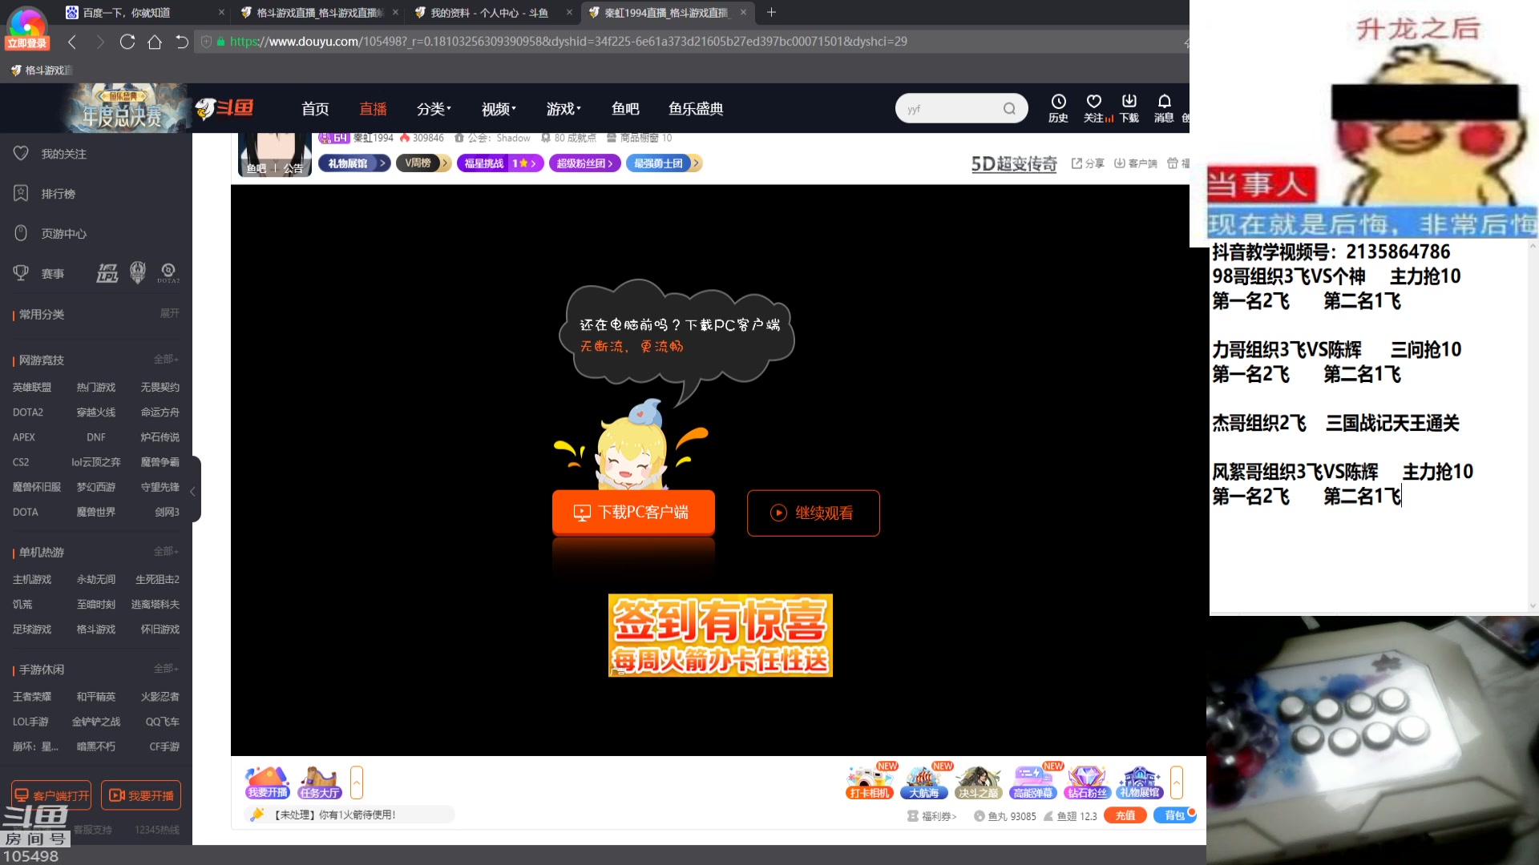Open 英雄联盟 category

coord(32,387)
